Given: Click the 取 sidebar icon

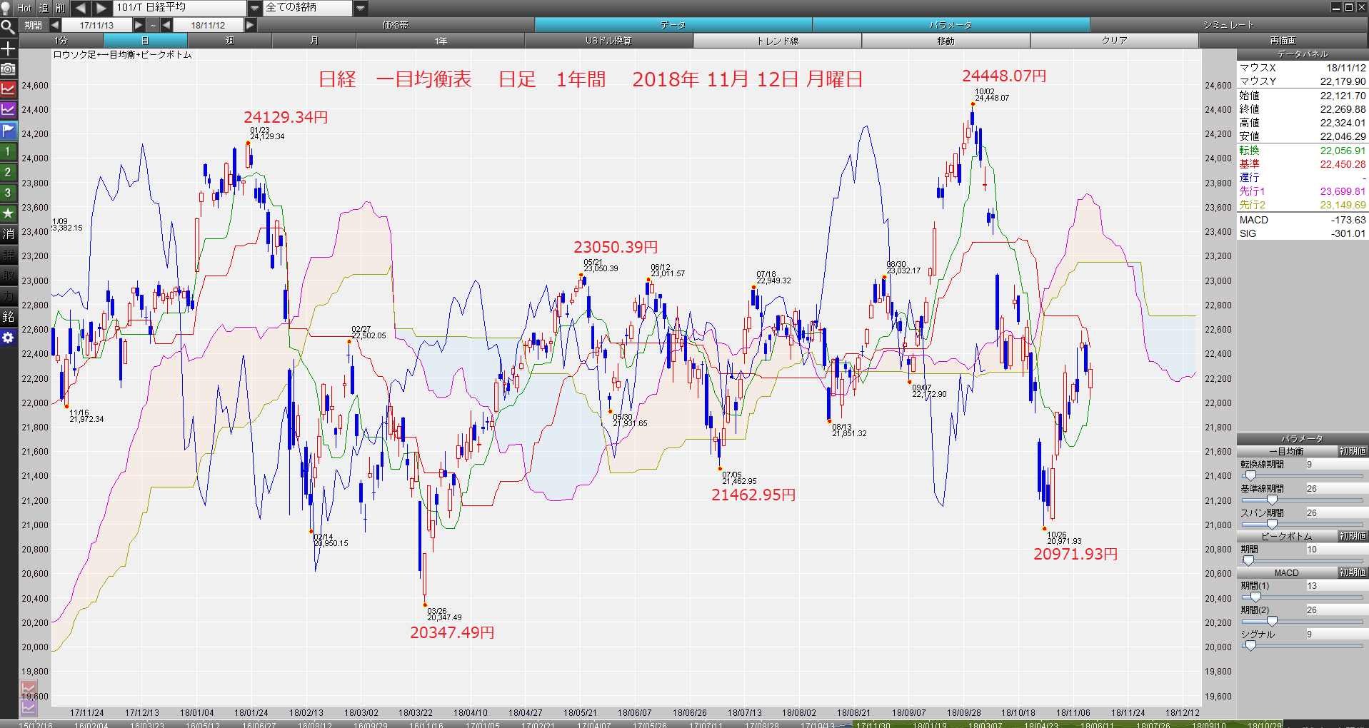Looking at the screenshot, I should (x=8, y=275).
